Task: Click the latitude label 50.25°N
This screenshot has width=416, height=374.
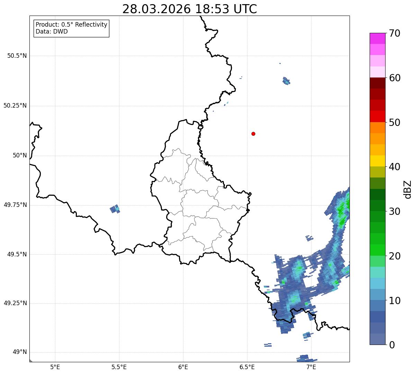Action: (x=15, y=106)
